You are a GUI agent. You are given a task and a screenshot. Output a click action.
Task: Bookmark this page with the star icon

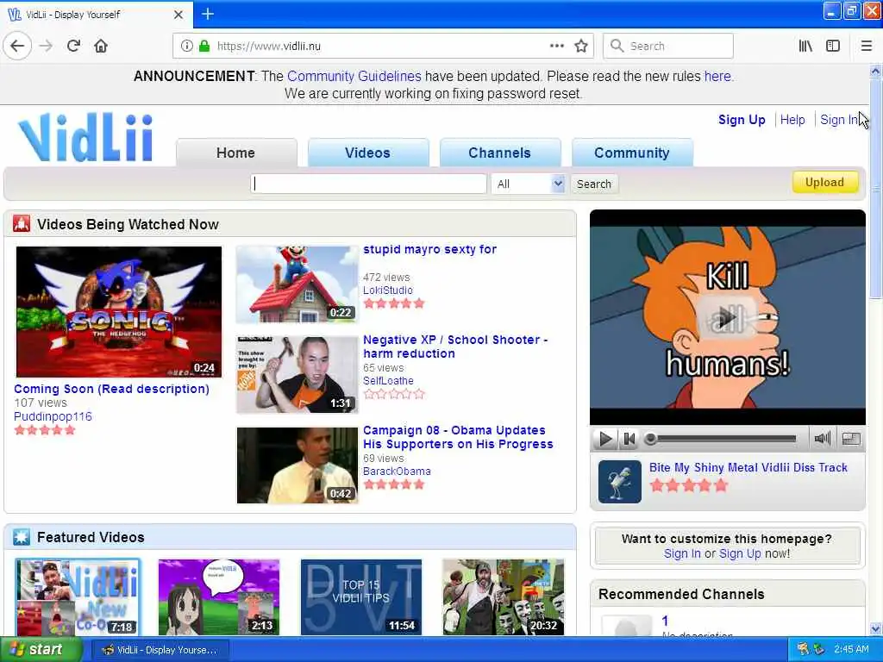[x=581, y=46]
